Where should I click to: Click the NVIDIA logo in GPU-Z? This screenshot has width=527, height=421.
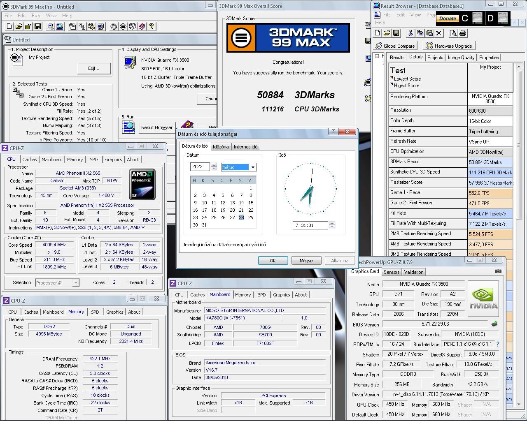tap(483, 298)
